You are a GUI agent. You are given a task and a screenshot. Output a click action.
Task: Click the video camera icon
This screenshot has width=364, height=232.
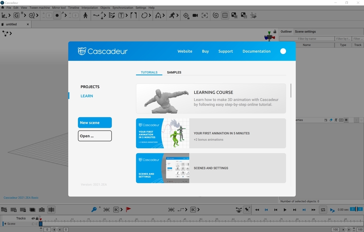coord(195,15)
